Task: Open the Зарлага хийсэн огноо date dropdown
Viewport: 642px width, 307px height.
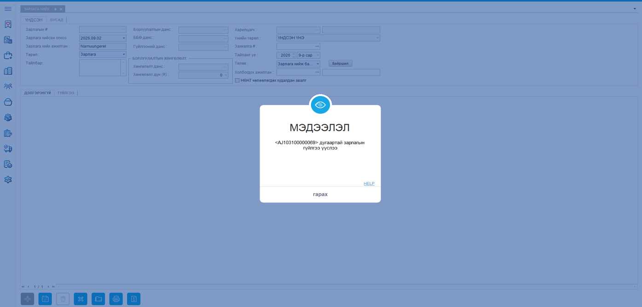Action: tap(123, 38)
